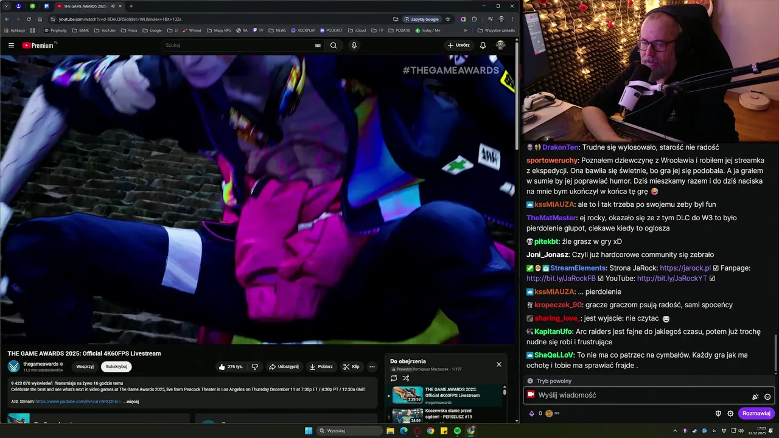Share the video via Udostępnij
Viewport: 779px width, 438px height.
[284, 367]
